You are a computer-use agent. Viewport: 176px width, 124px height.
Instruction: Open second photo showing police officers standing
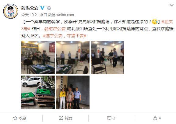coord(73,58)
